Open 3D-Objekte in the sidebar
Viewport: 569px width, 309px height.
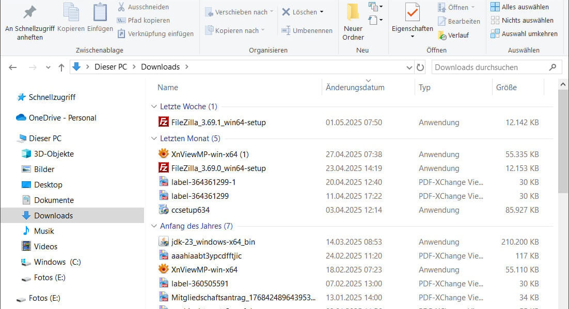point(48,154)
